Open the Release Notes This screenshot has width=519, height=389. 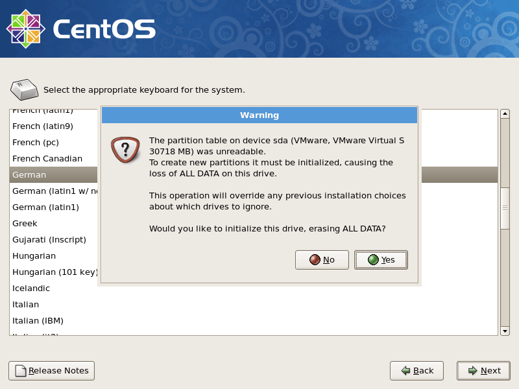pyautogui.click(x=51, y=371)
